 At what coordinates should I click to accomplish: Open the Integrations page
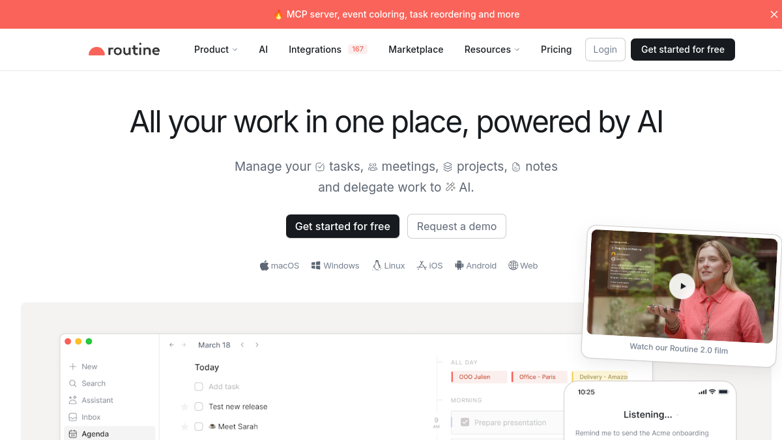315,50
